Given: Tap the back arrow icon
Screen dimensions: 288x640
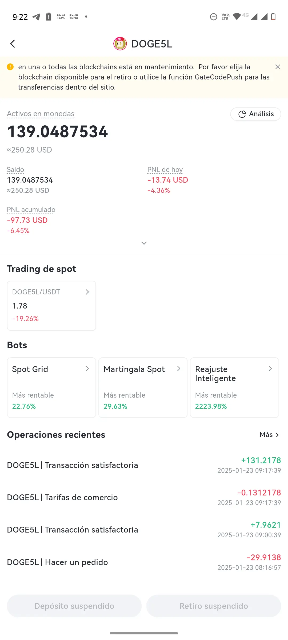Looking at the screenshot, I should click(13, 44).
